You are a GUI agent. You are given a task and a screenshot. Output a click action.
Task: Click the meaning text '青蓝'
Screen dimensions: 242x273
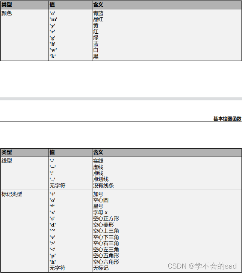click(x=98, y=13)
